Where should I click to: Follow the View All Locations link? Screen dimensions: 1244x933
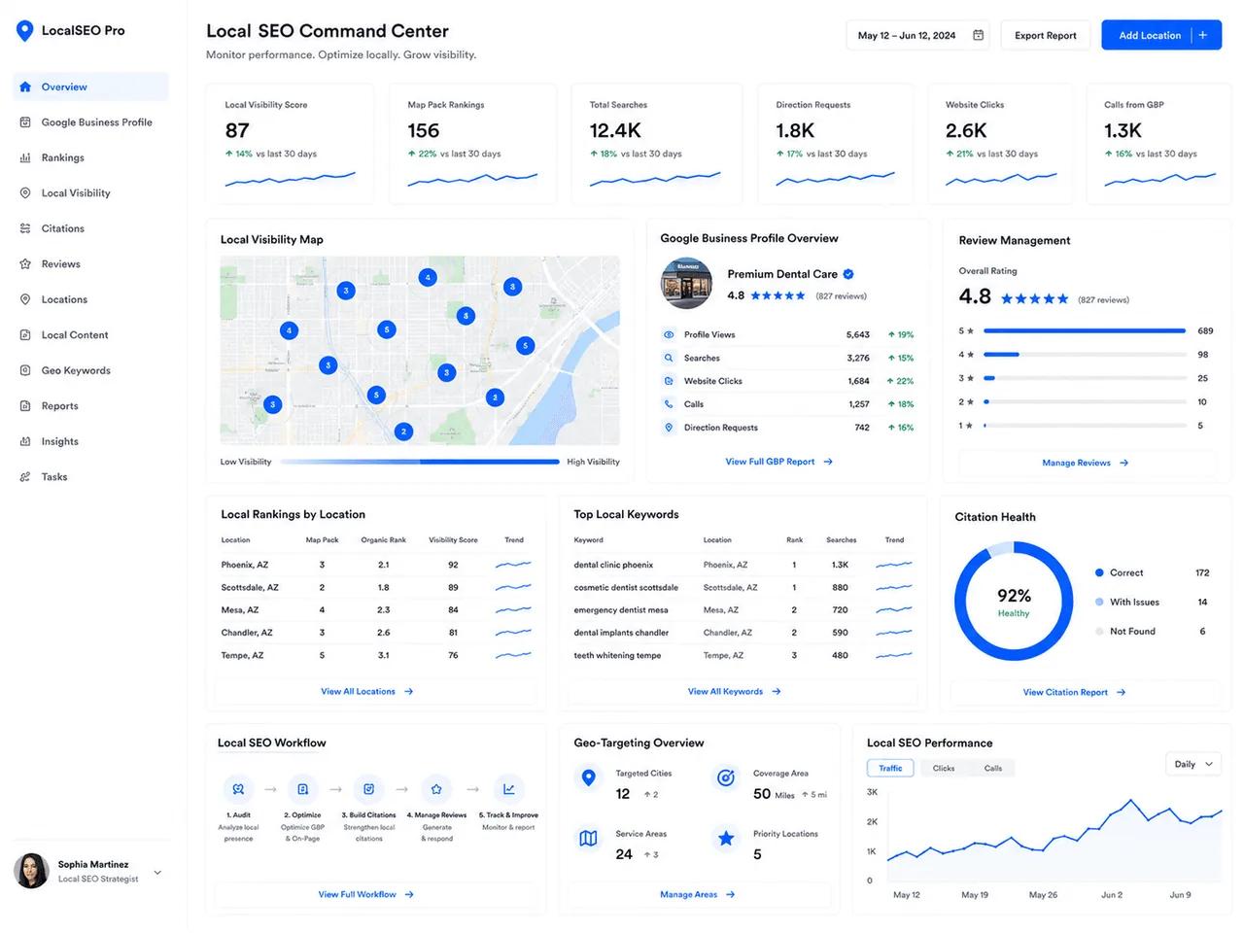pyautogui.click(x=367, y=692)
